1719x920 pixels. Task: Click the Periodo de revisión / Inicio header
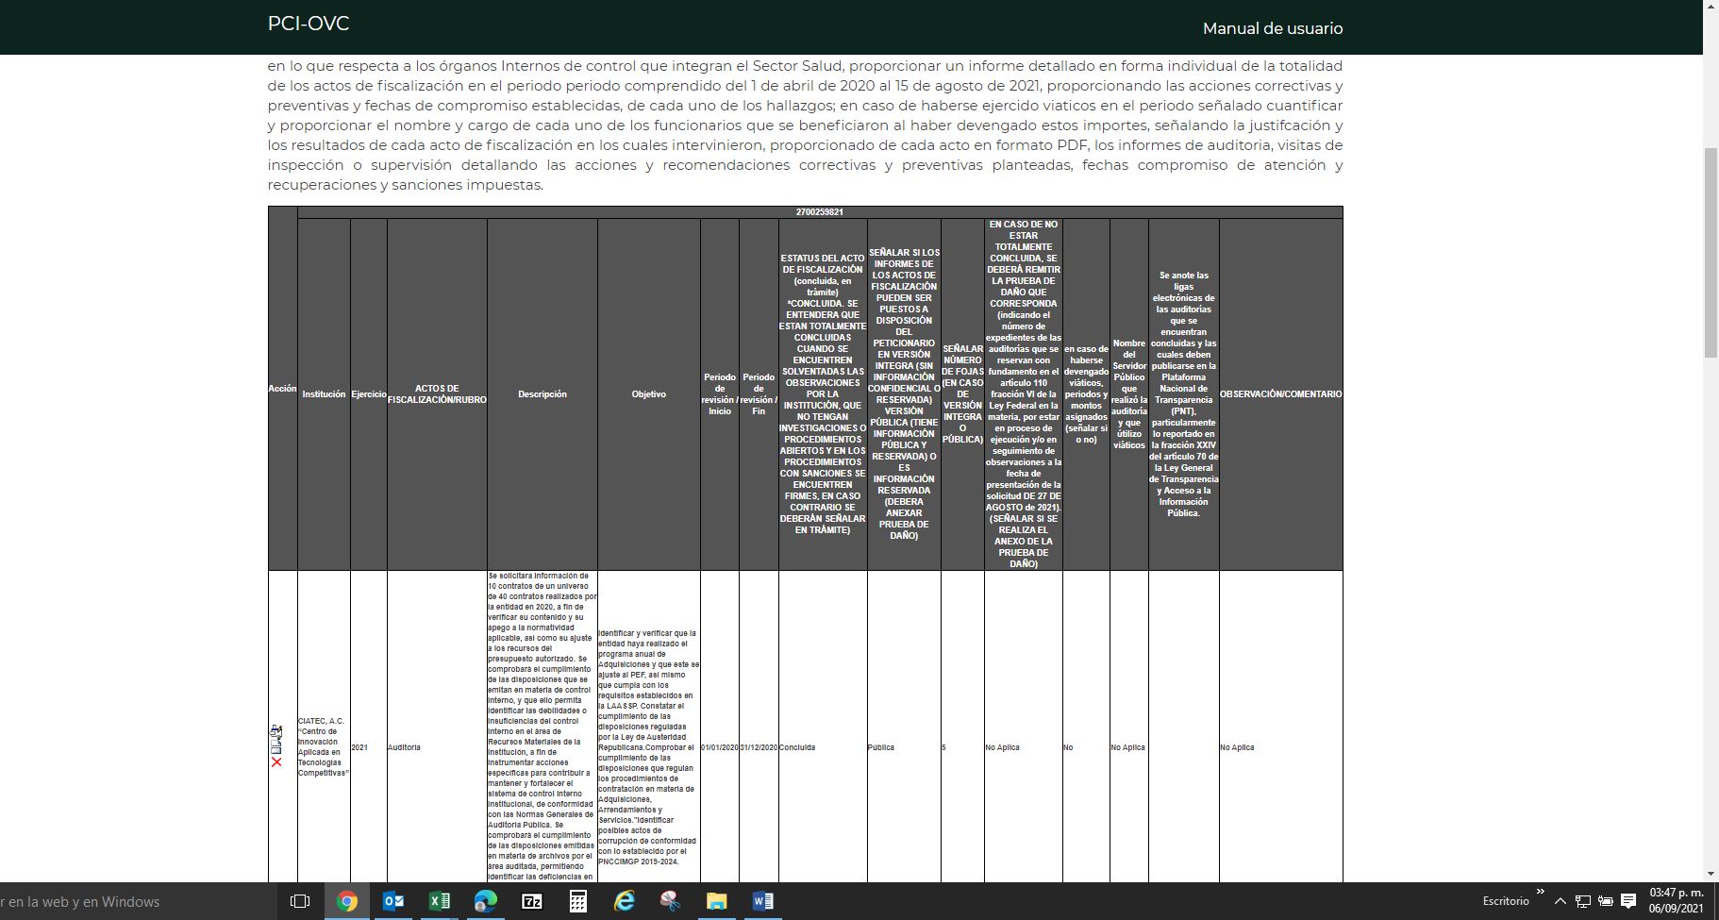(x=720, y=394)
